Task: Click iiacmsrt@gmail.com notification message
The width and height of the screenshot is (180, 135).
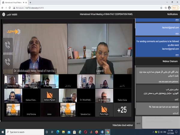Action: tap(157, 29)
